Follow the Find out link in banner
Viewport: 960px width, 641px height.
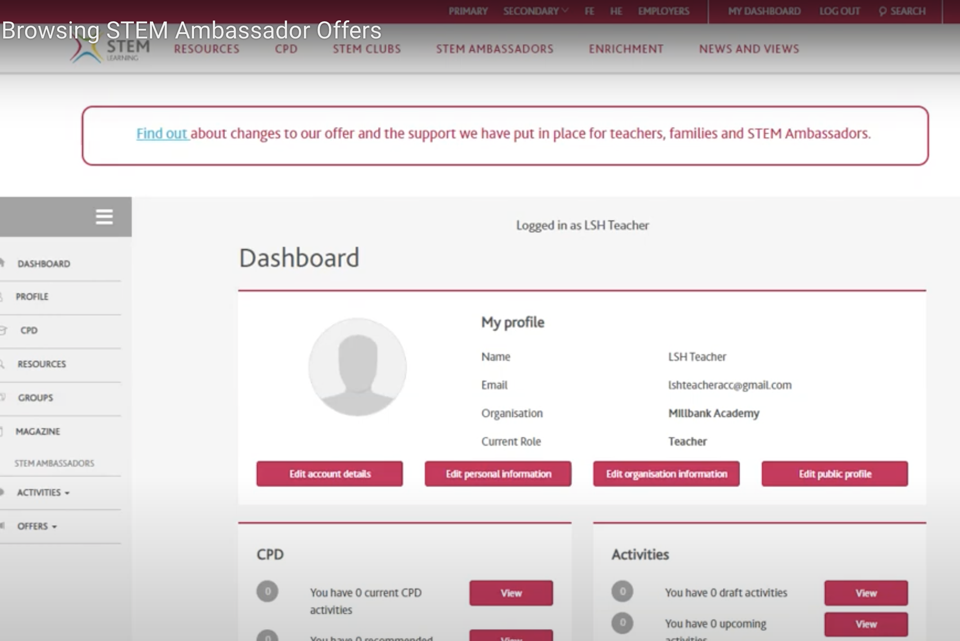coord(162,134)
